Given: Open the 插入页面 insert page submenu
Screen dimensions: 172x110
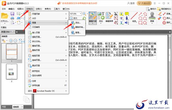Looking at the screenshot, I should pos(47,33).
